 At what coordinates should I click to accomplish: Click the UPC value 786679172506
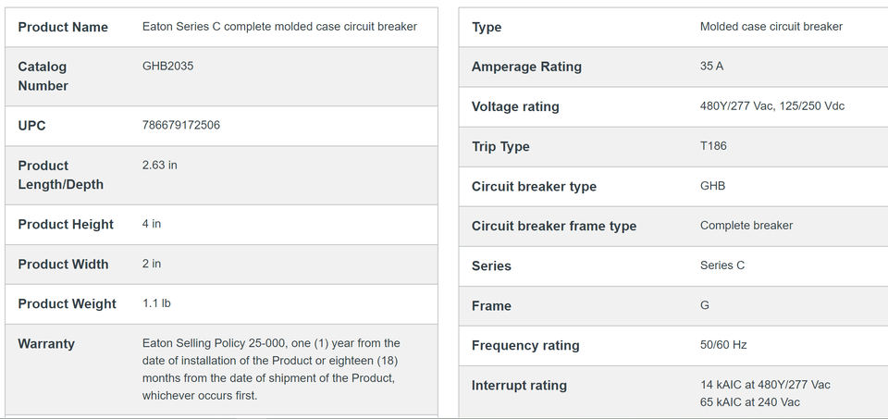[x=181, y=125]
